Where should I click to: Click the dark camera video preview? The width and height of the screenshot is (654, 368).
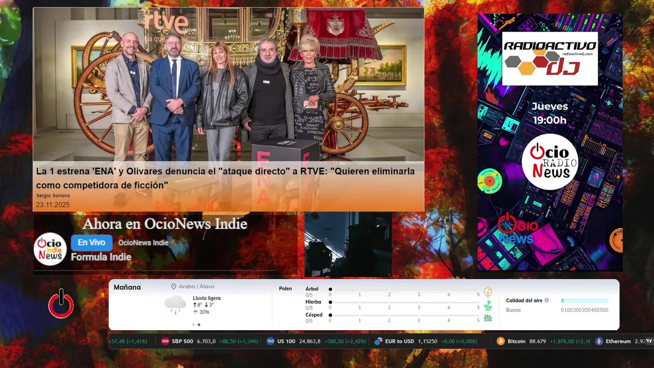348,244
